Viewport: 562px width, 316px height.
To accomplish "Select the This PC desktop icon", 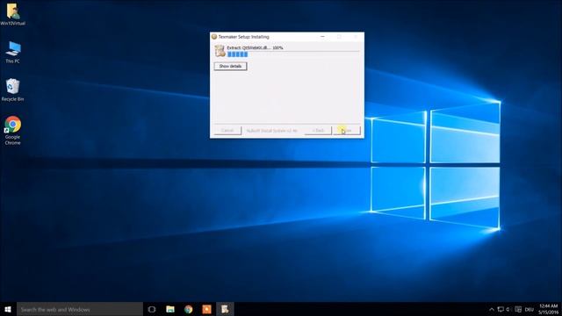I will point(12,53).
